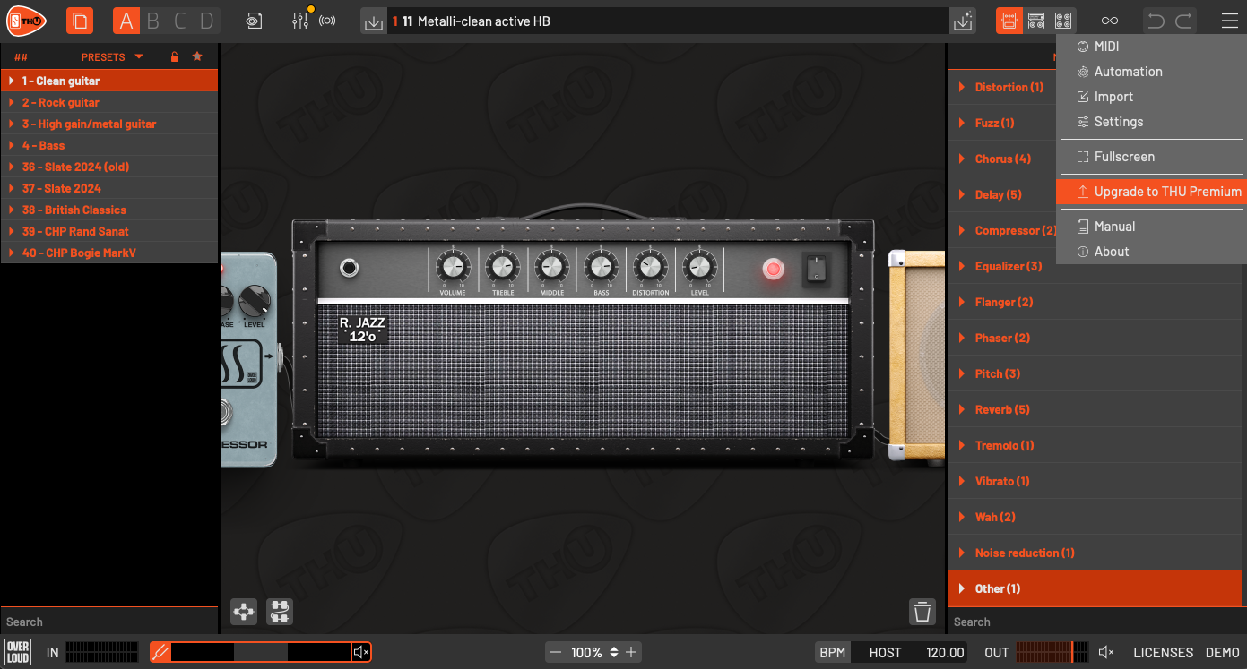Viewport: 1247px width, 669px height.
Task: Show the amplifier component browser
Action: [x=1036, y=21]
